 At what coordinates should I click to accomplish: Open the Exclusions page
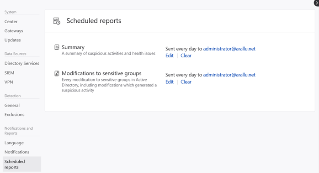[x=15, y=114]
